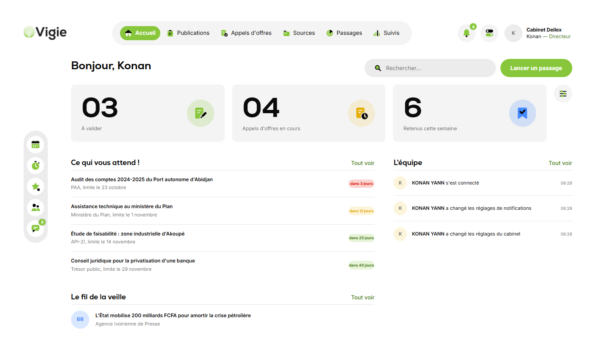Viewport: 598px width, 340px height.
Task: Click the Cabinet Deilex account name
Action: (544, 30)
